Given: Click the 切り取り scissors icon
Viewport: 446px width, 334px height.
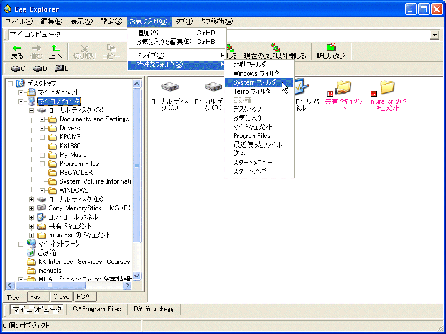Looking at the screenshot, I should pyautogui.click(x=84, y=48).
